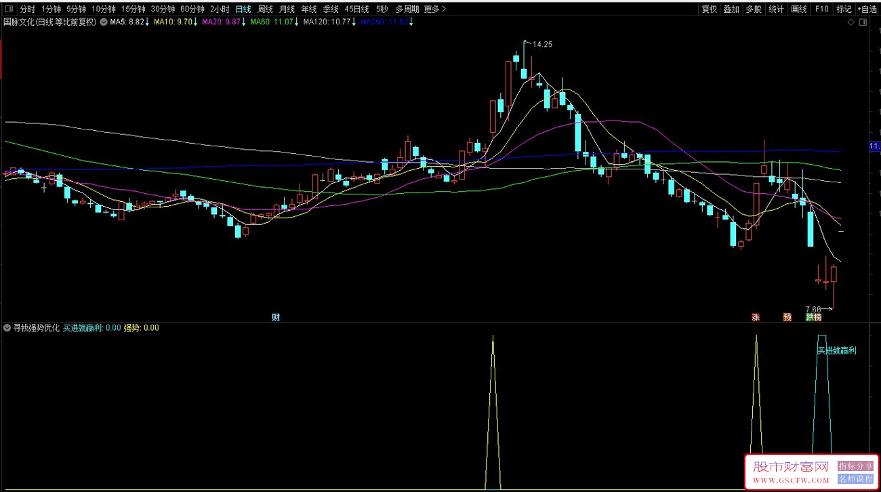881x492 pixels.
Task: Switch to 月线 monthly chart
Action: coord(287,9)
